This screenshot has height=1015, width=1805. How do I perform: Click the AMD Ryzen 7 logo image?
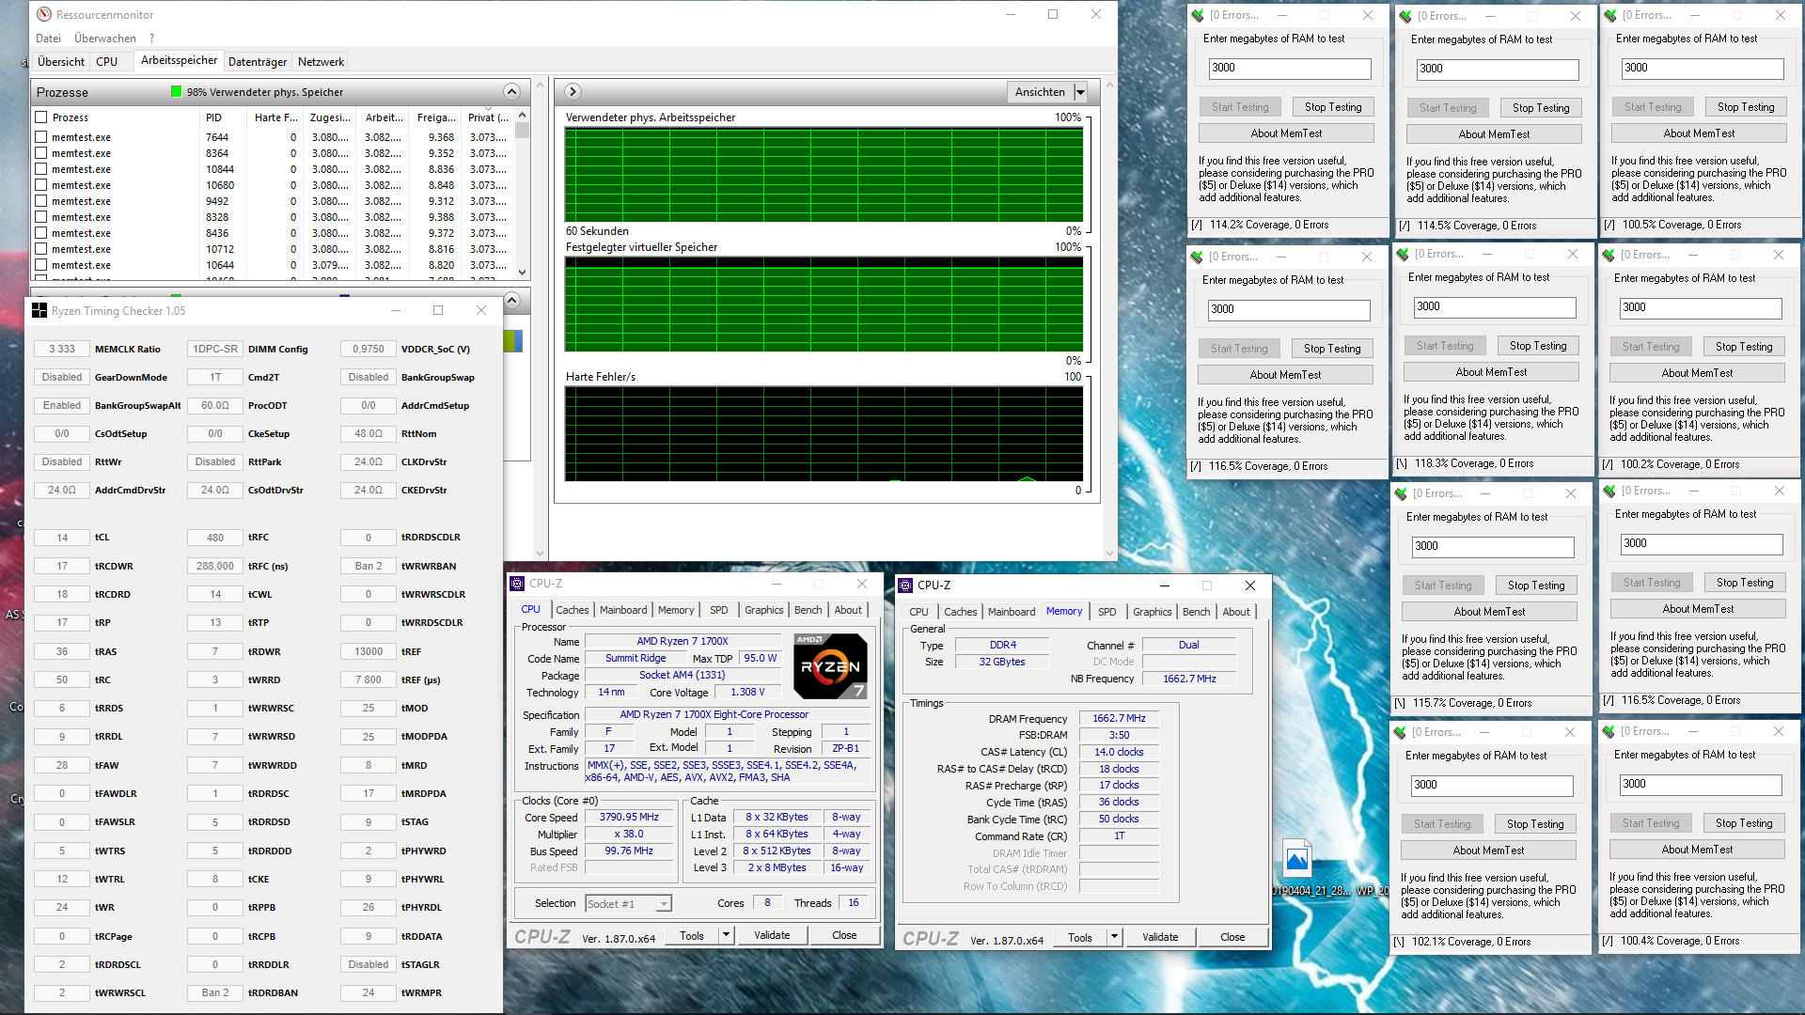pyautogui.click(x=830, y=665)
